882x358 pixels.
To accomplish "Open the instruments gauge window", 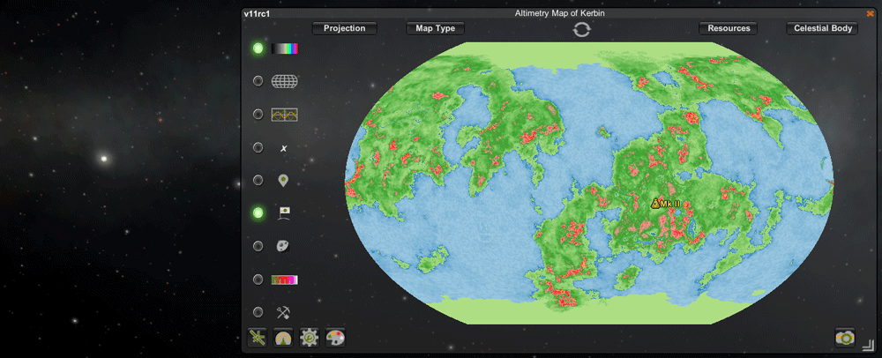I will coord(283,338).
